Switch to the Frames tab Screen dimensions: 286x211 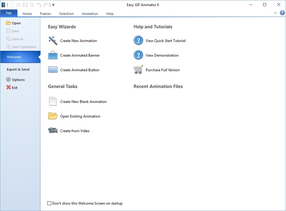tap(46, 14)
